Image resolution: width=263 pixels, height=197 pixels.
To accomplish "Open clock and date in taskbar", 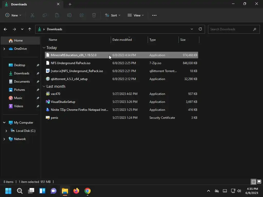I will (252, 191).
